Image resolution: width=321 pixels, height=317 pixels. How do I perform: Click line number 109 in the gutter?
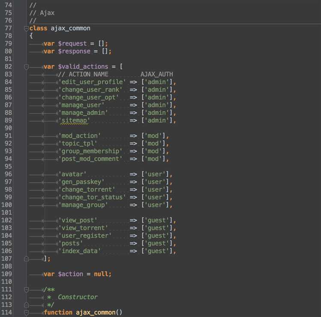click(6, 274)
